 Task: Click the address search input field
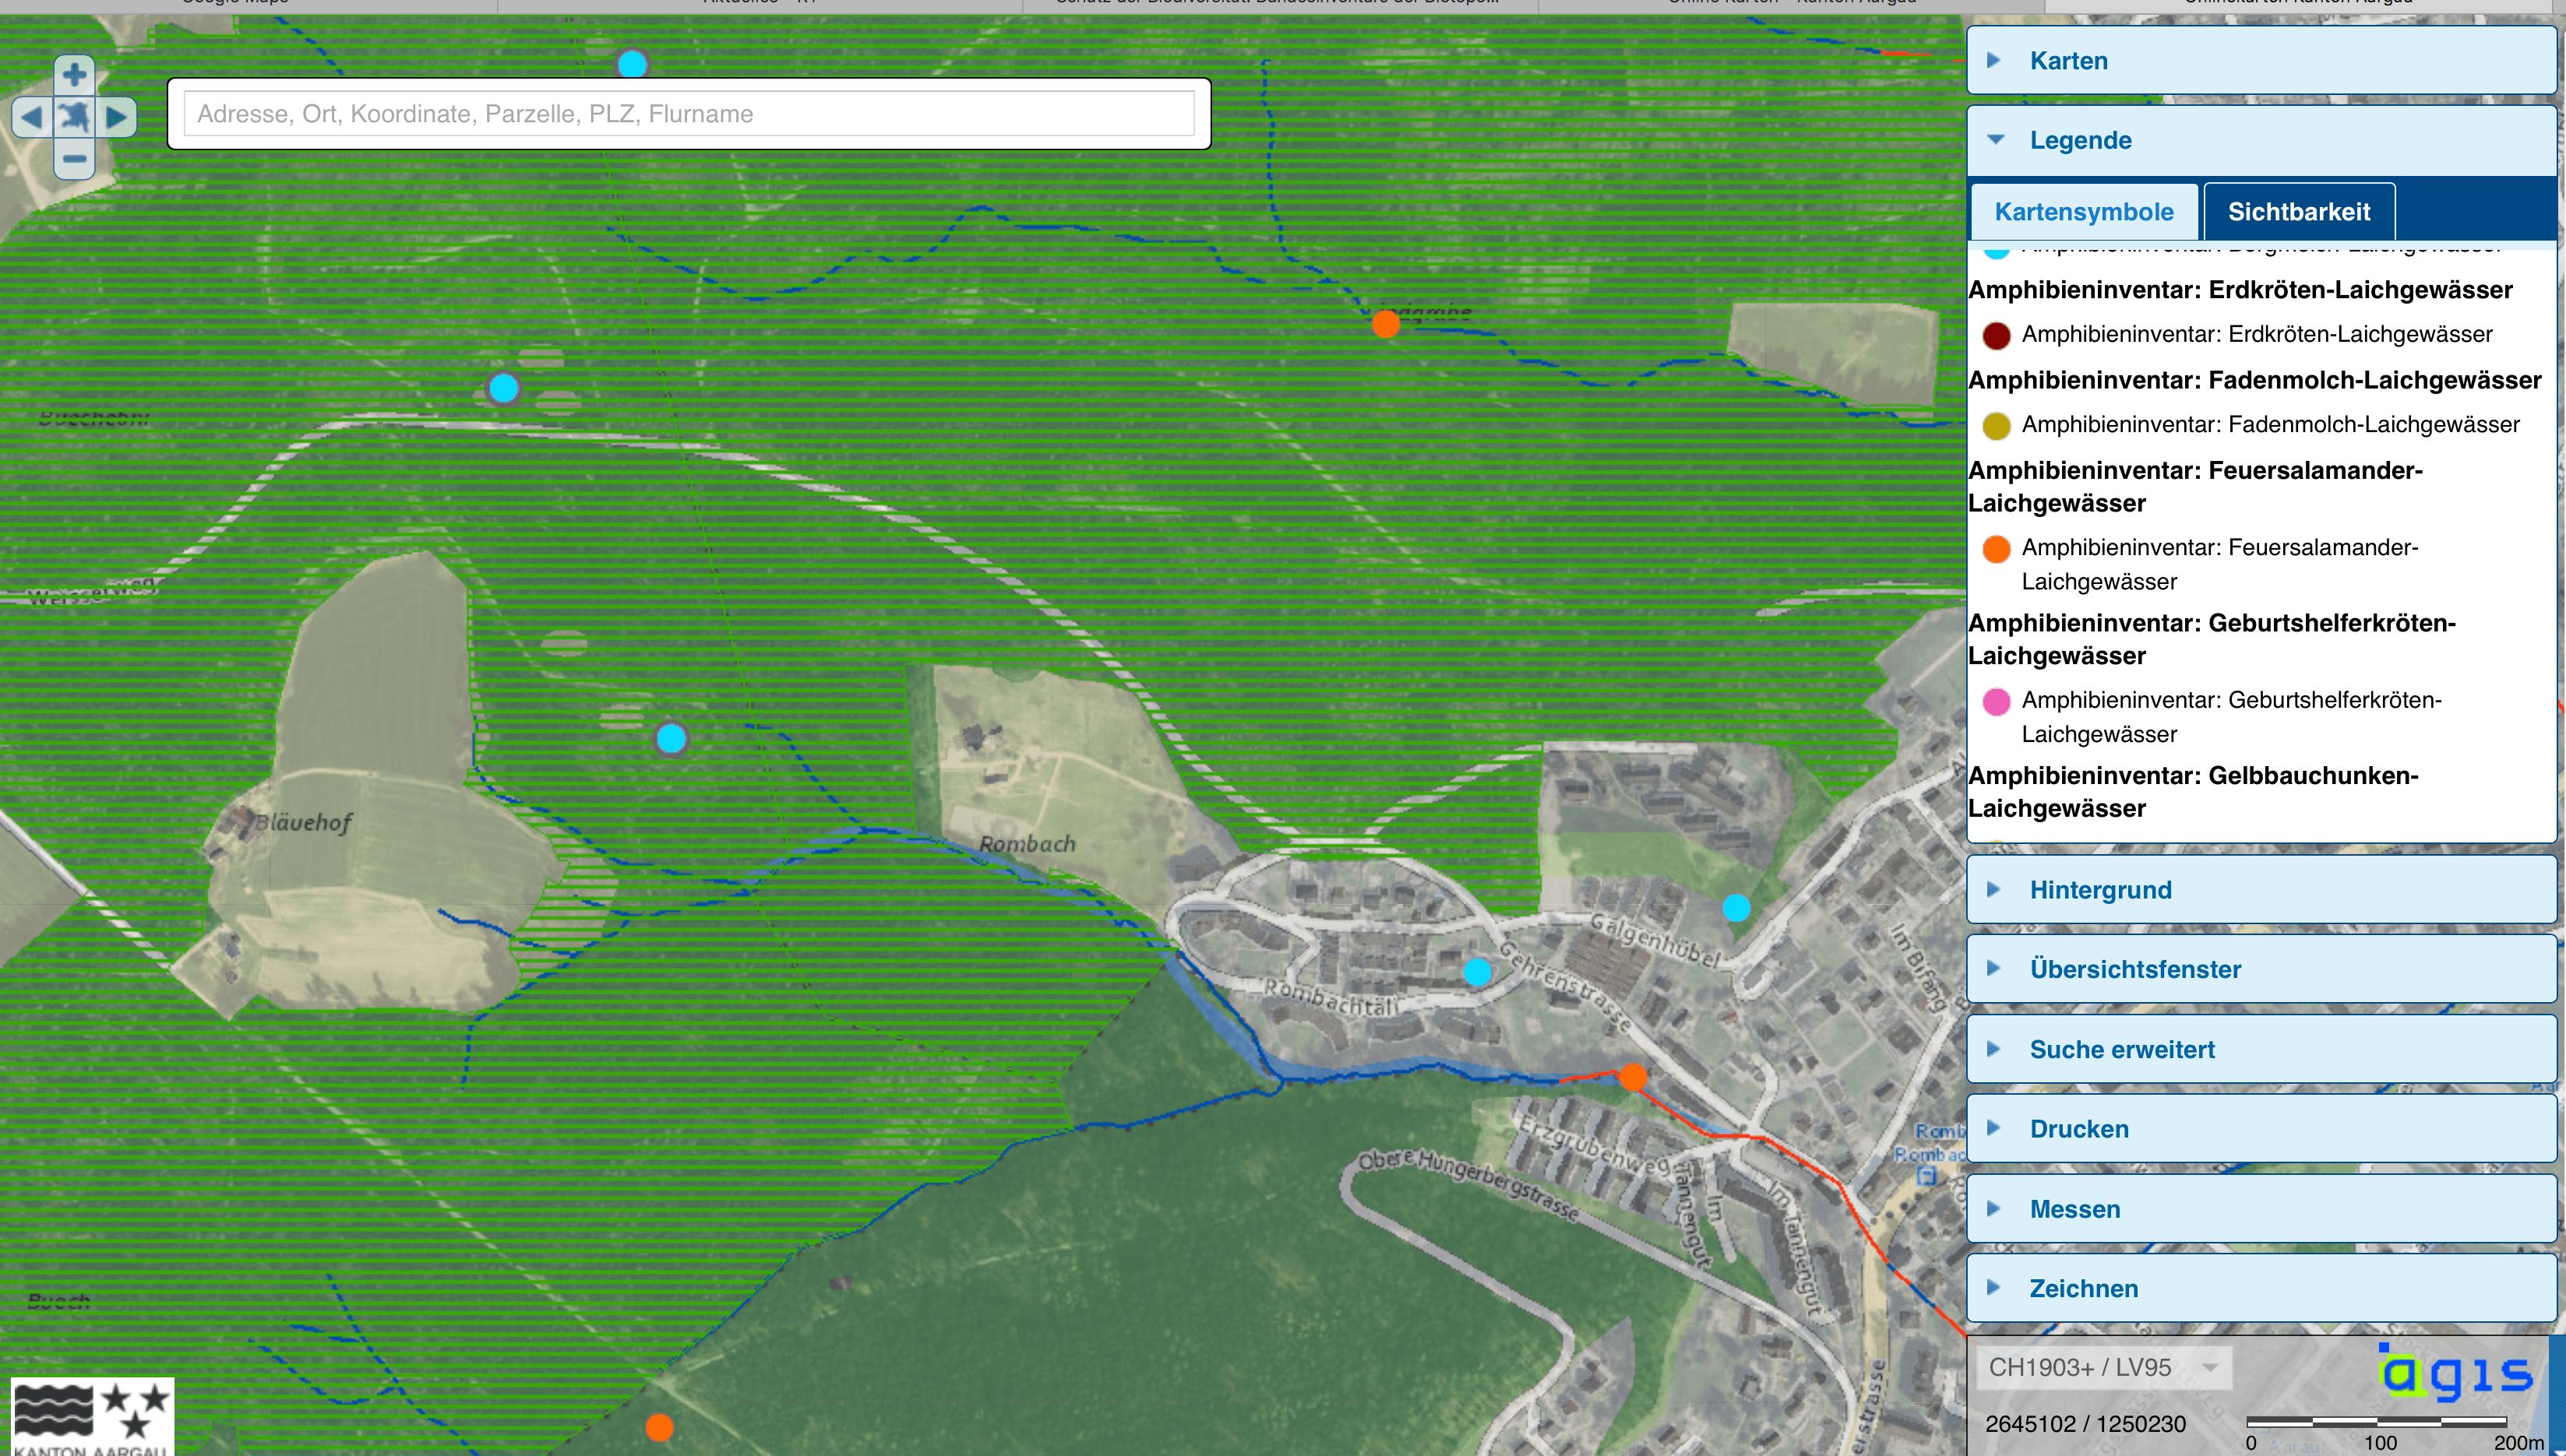pyautogui.click(x=689, y=114)
